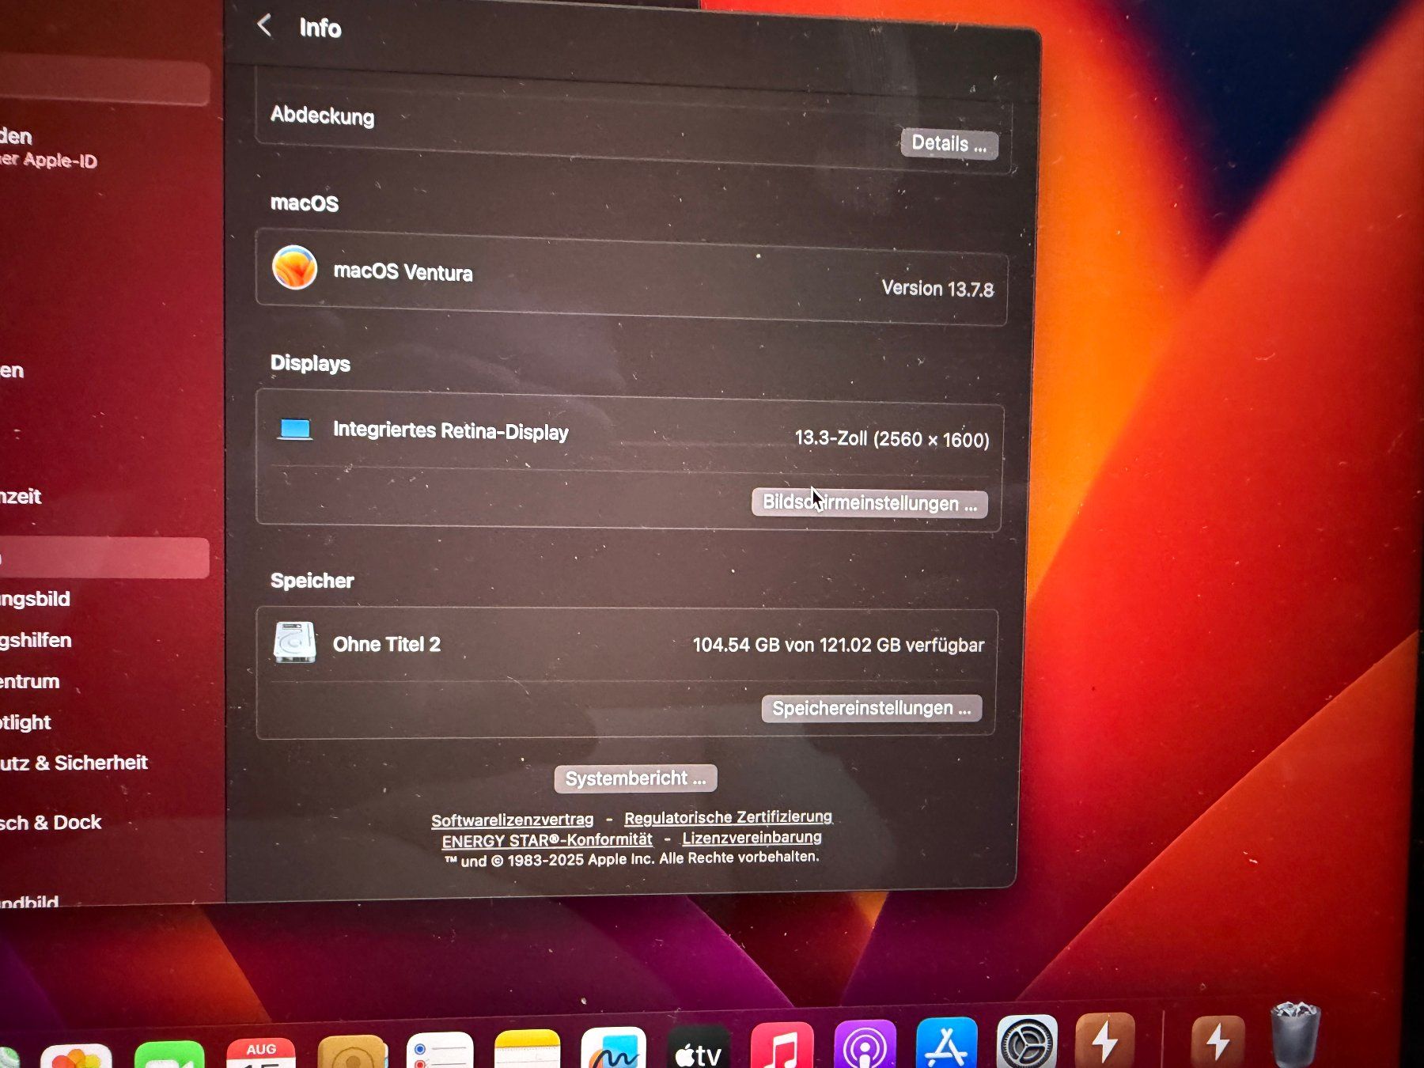The height and width of the screenshot is (1068, 1424).
Task: Launch the Music app from Dock
Action: pos(782,1044)
